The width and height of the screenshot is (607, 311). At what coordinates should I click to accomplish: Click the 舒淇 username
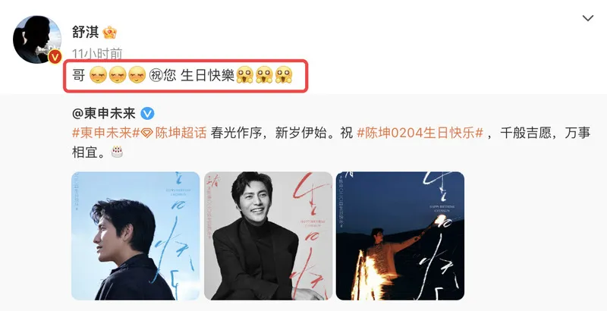[x=86, y=32]
